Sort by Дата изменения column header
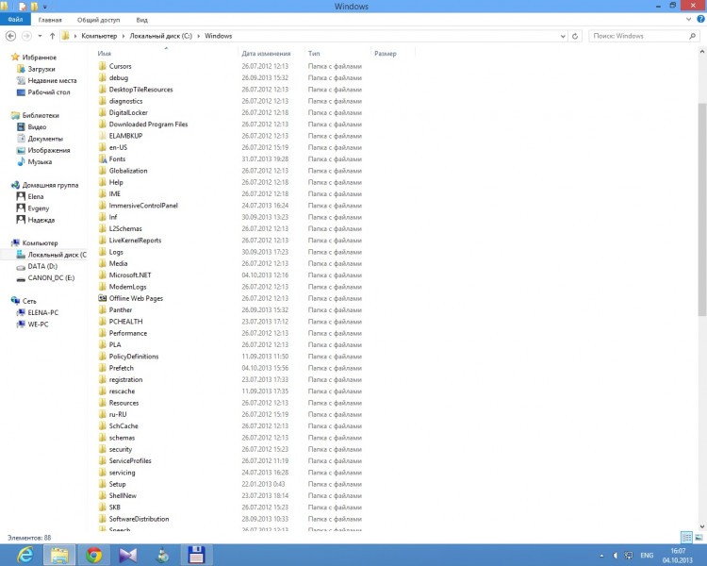This screenshot has width=707, height=566. (266, 53)
